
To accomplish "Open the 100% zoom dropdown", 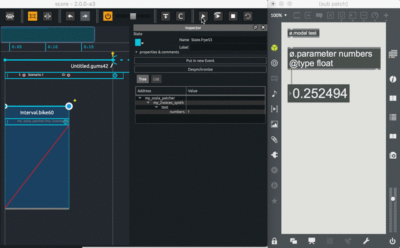I will tap(279, 15).
